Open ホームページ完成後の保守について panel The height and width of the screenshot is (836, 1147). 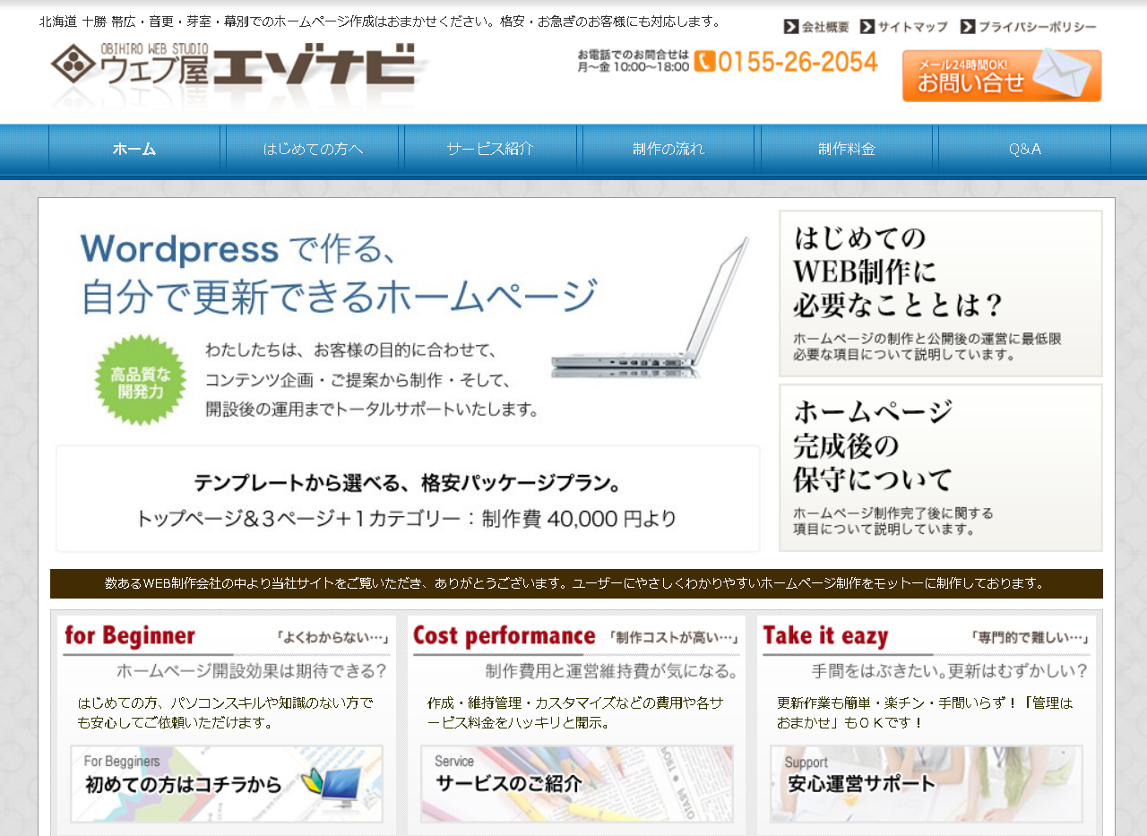941,468
